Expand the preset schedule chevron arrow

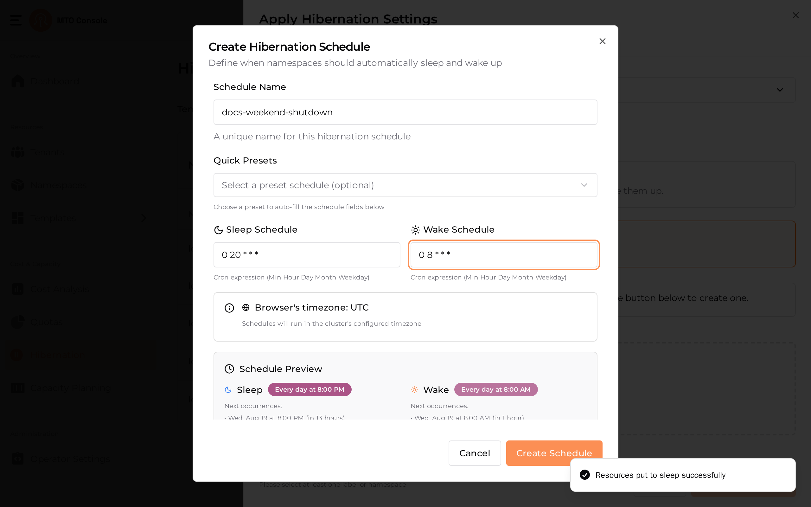pos(584,185)
